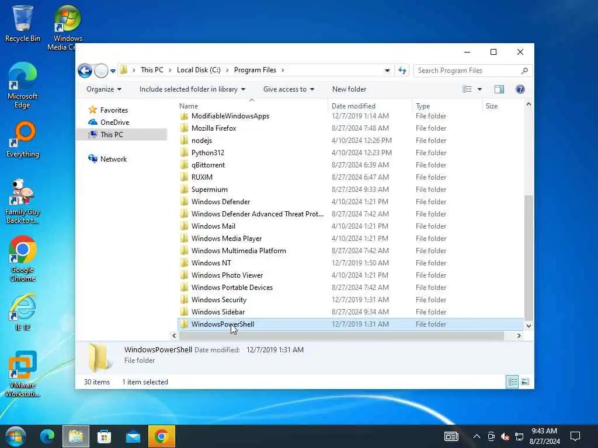
Task: Select the Mozilla Firefox folder
Action: coord(214,128)
